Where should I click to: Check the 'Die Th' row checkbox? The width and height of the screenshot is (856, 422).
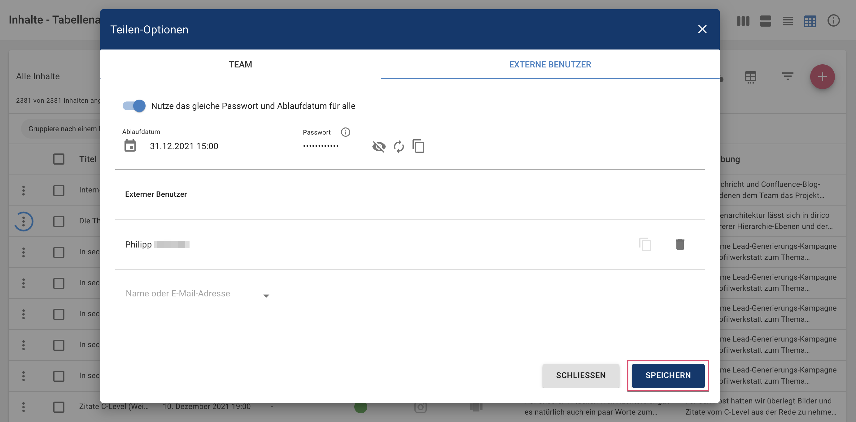point(59,221)
